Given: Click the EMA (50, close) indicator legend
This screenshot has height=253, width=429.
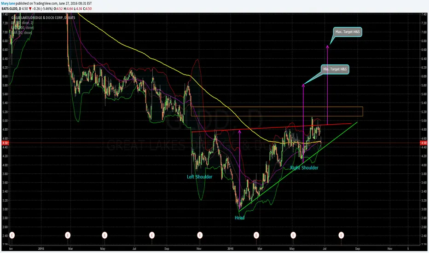Looking at the screenshot, I should pos(22,33).
